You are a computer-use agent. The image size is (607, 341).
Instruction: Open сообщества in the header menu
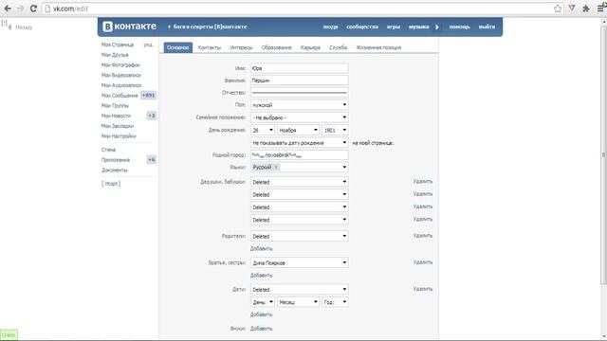click(362, 27)
